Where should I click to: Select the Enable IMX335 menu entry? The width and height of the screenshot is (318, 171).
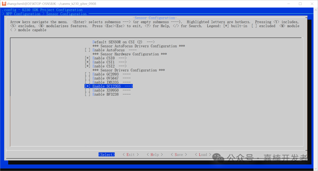(105, 82)
